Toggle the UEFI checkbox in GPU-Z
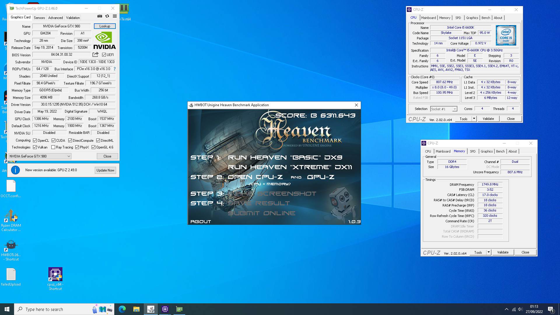Viewport: 560px width, 315px height. point(104,55)
